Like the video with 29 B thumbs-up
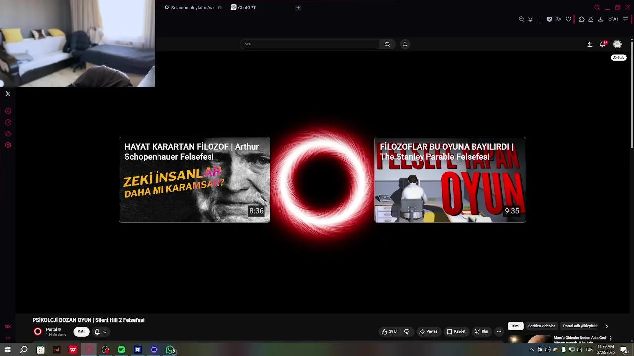Image resolution: width=634 pixels, height=356 pixels. tap(389, 332)
